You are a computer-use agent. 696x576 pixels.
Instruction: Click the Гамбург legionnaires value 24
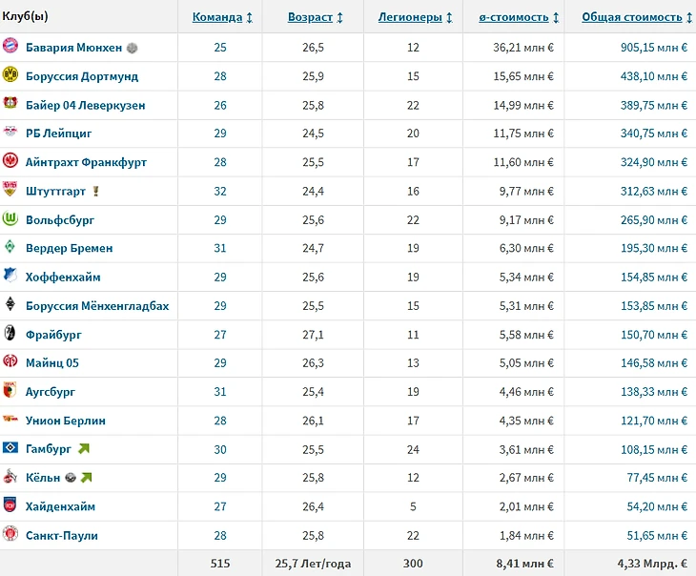pos(413,449)
